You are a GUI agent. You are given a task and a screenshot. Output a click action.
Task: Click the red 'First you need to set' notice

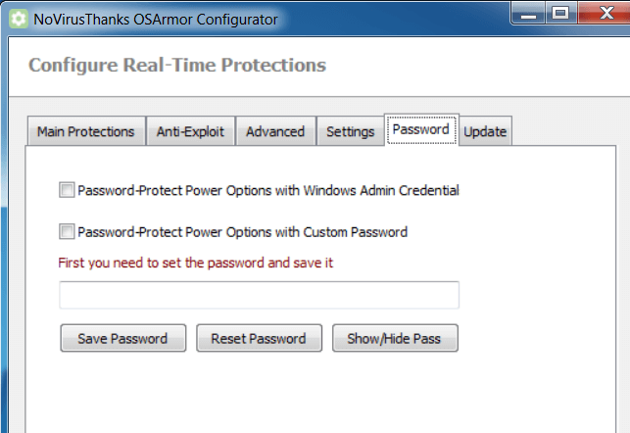pyautogui.click(x=196, y=263)
